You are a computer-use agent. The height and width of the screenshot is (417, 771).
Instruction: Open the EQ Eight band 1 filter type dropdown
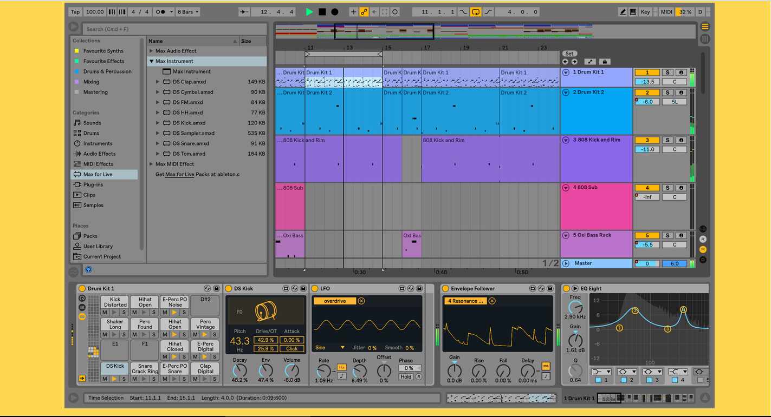602,372
